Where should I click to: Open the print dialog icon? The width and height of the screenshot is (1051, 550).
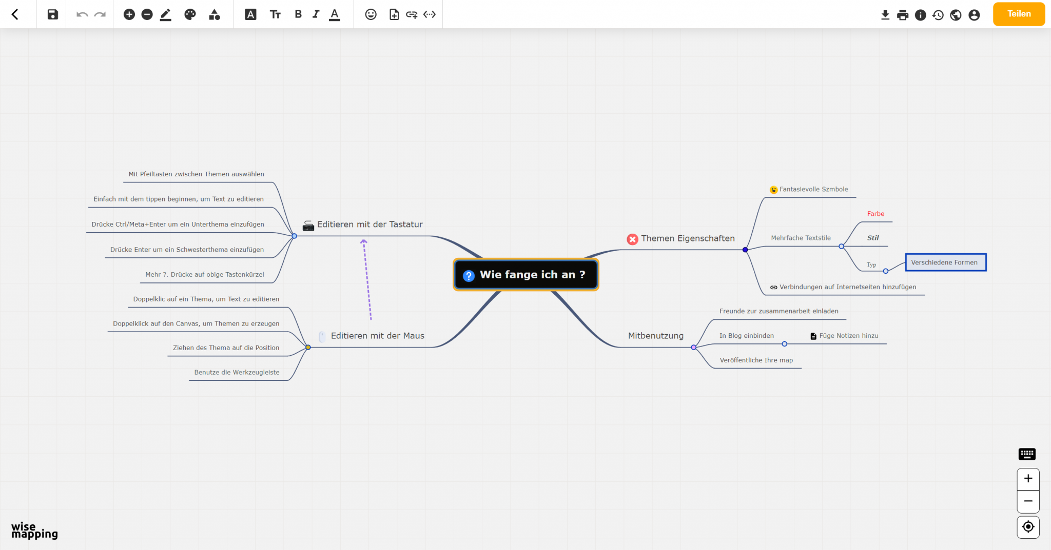point(903,15)
